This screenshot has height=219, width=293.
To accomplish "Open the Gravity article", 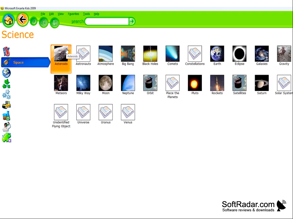I will point(284,56).
